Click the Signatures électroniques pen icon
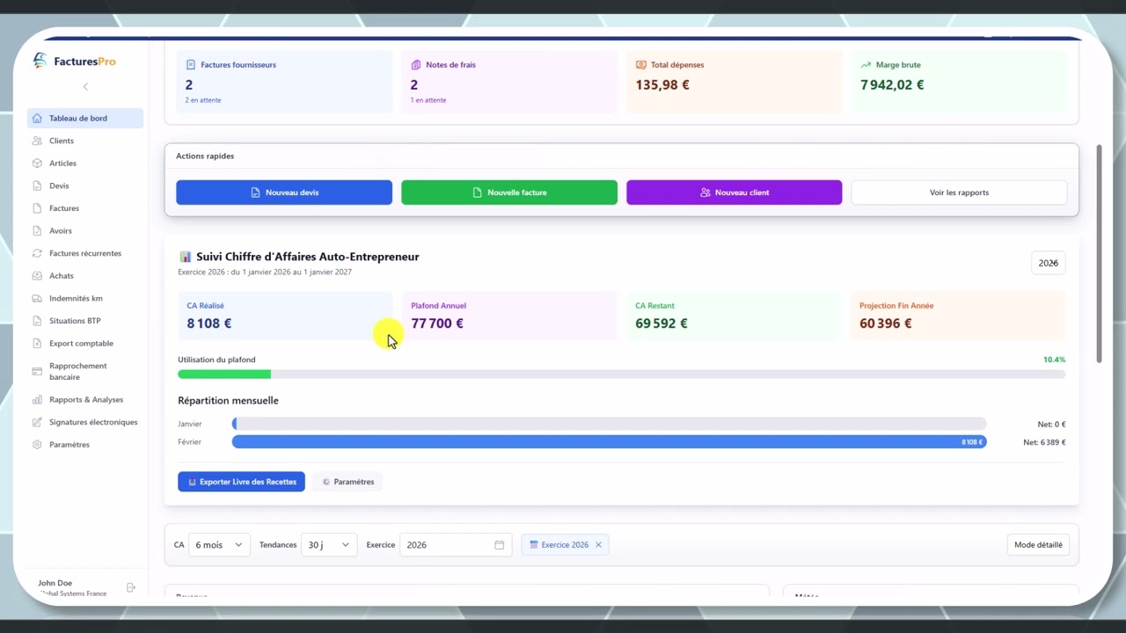This screenshot has height=633, width=1126. pyautogui.click(x=37, y=422)
